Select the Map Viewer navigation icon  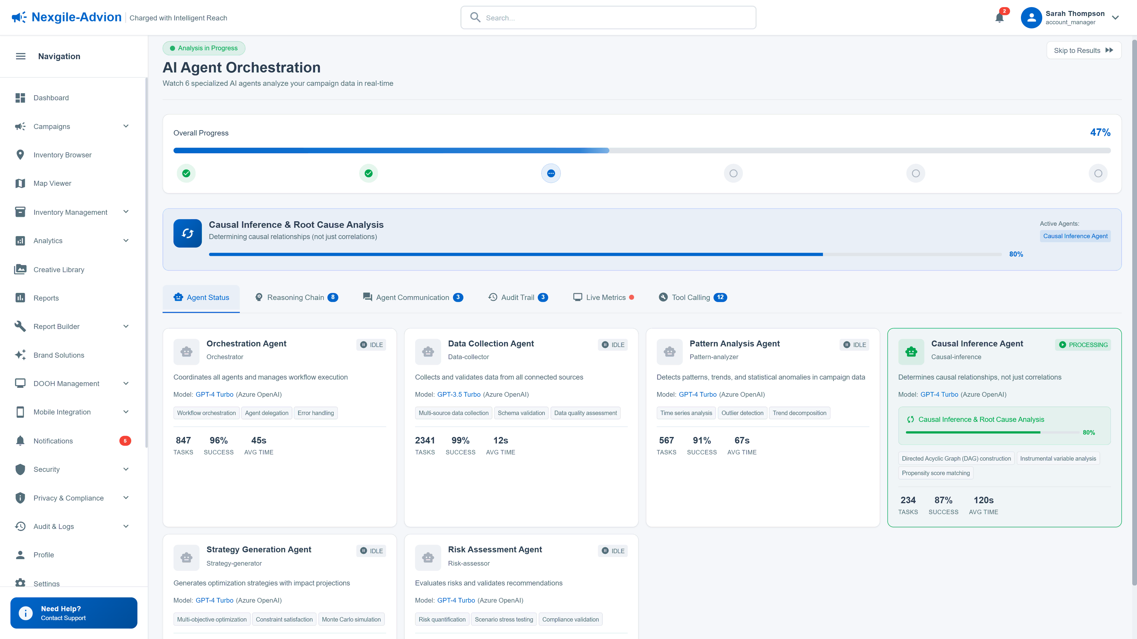coord(20,183)
